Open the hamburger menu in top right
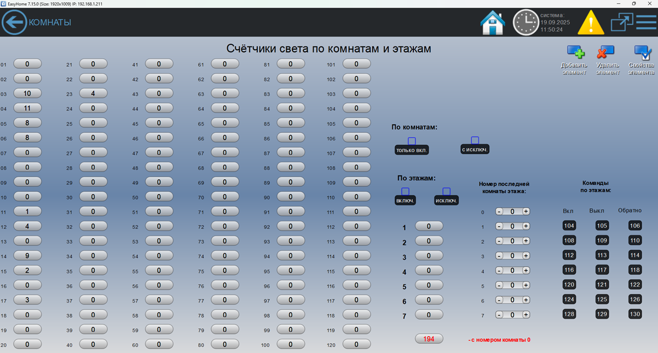Screen dimensions: 658x353 click(646, 22)
